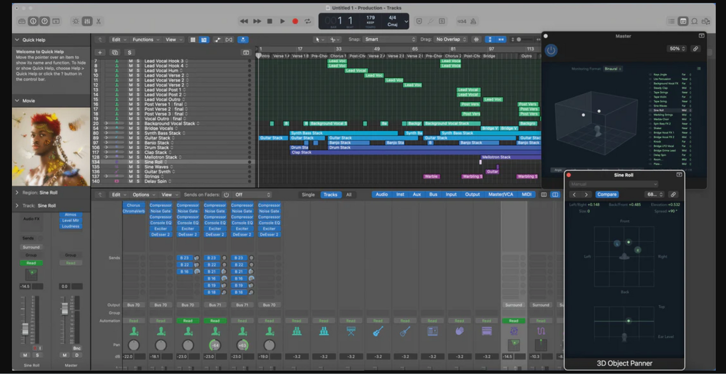Enable the metronome in the control bar
The height and width of the screenshot is (374, 726).
pos(473,21)
